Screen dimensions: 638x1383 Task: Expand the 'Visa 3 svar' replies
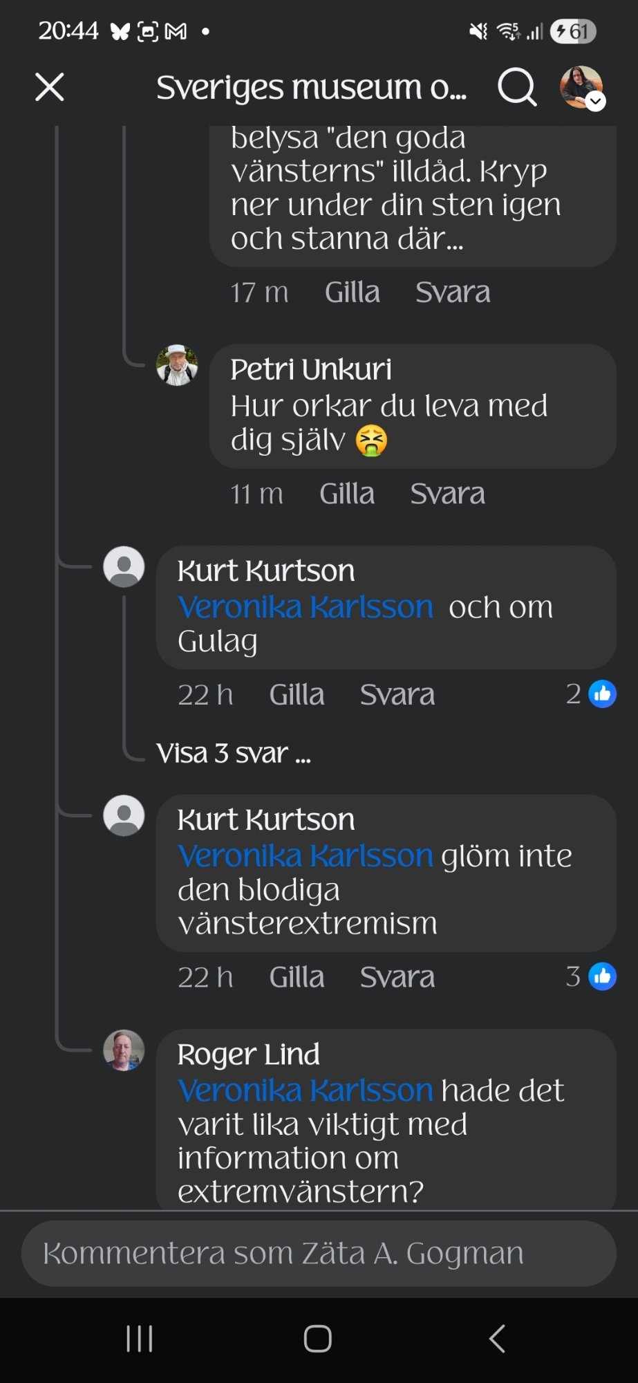[x=234, y=753]
